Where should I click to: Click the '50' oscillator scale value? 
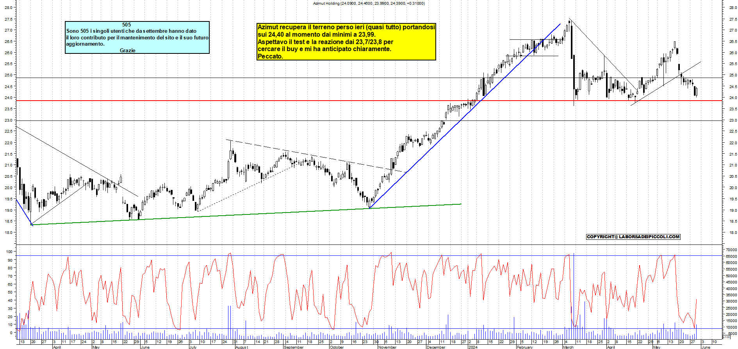pos(11,292)
